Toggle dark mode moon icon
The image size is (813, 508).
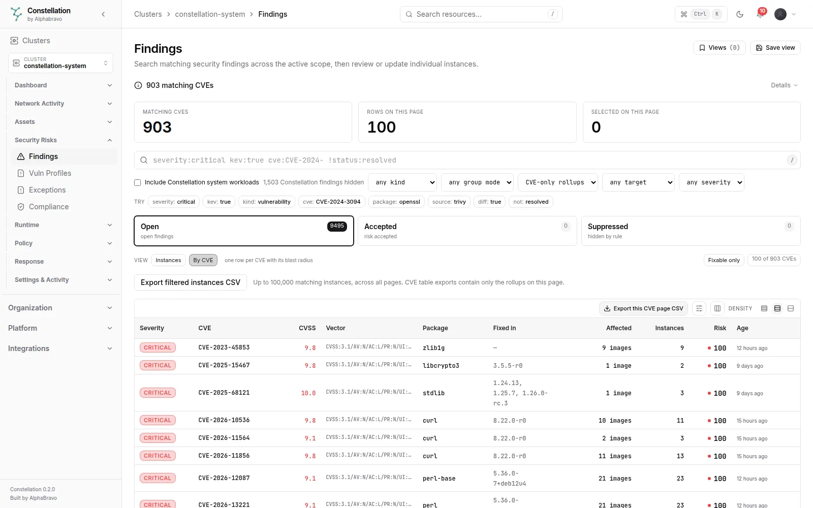[740, 14]
